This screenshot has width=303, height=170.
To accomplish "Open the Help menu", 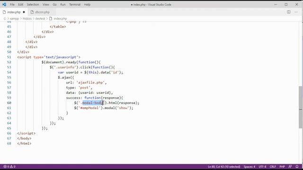I will pyautogui.click(x=87, y=4).
